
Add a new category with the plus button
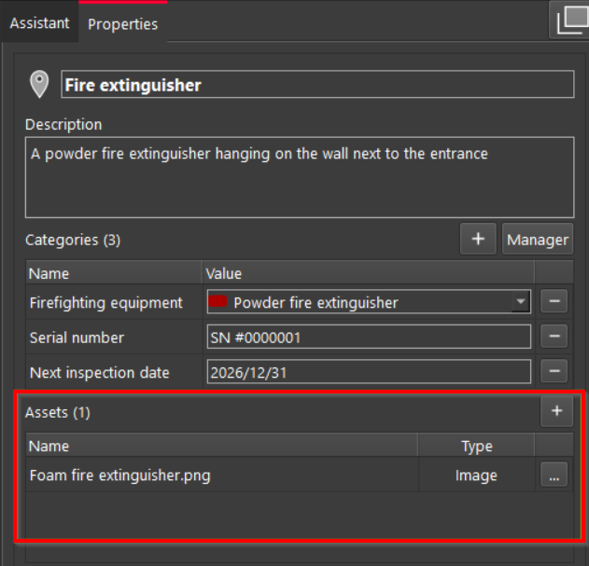coord(478,240)
